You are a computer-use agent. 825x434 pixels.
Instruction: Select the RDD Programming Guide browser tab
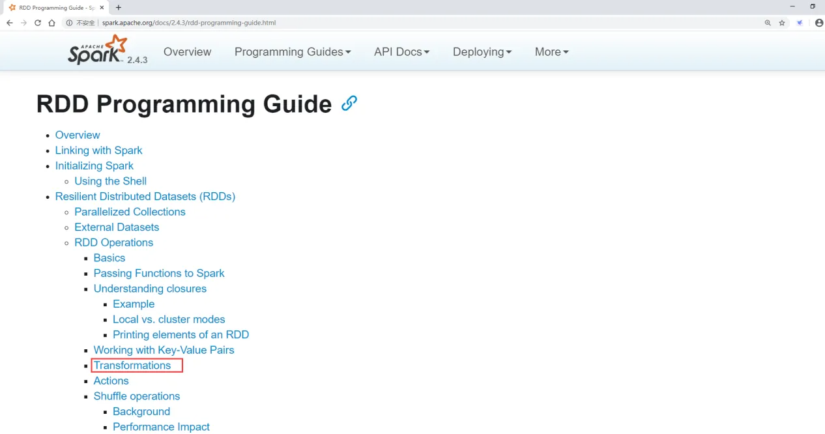(x=56, y=8)
